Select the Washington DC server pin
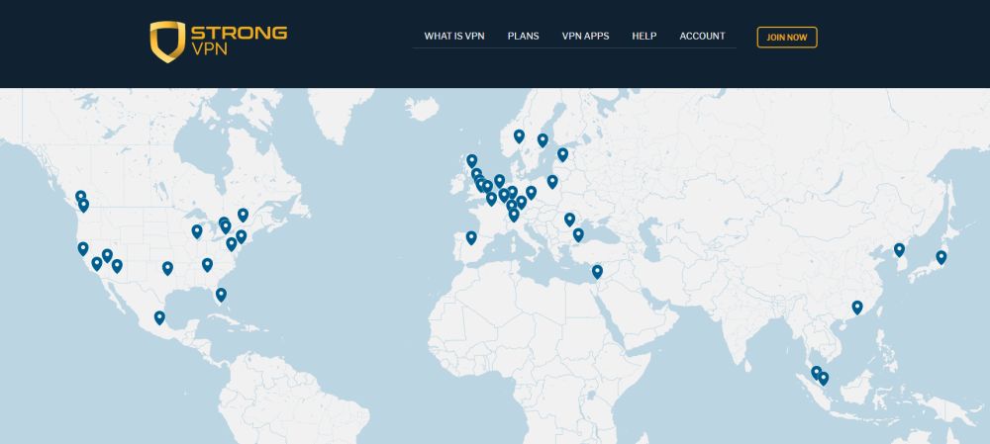The width and height of the screenshot is (990, 444). (x=232, y=243)
